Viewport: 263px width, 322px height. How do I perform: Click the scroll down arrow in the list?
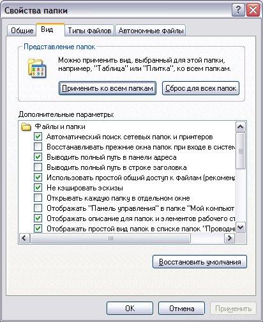tap(241, 227)
